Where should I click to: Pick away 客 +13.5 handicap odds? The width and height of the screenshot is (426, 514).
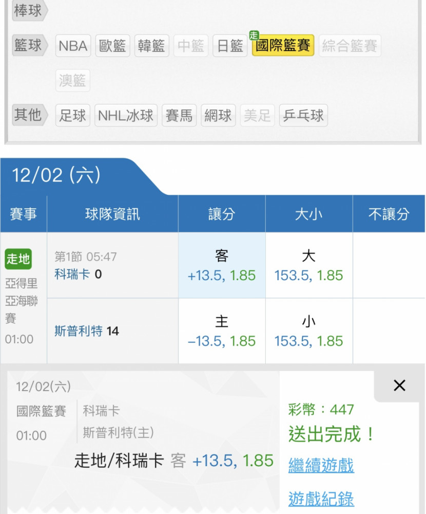222,265
